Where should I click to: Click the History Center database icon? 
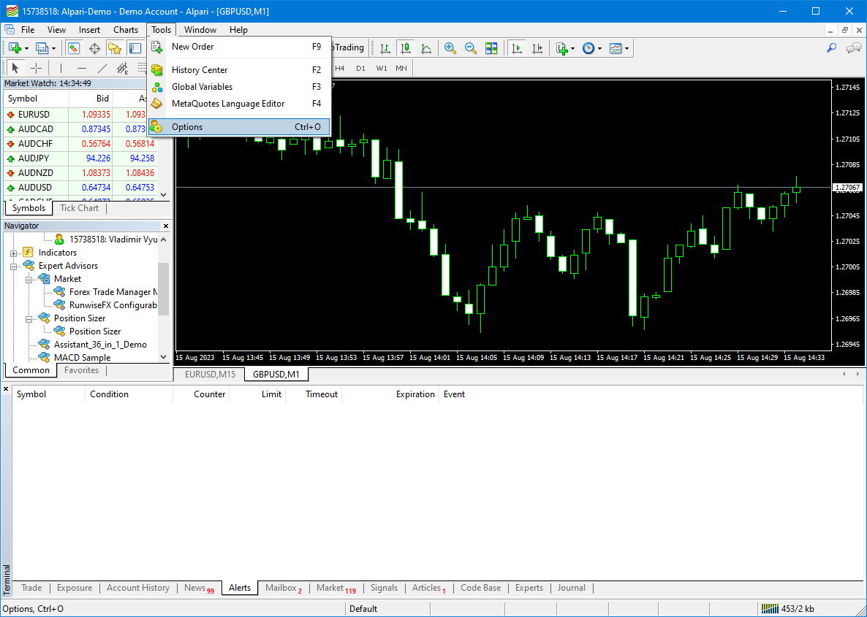(158, 70)
